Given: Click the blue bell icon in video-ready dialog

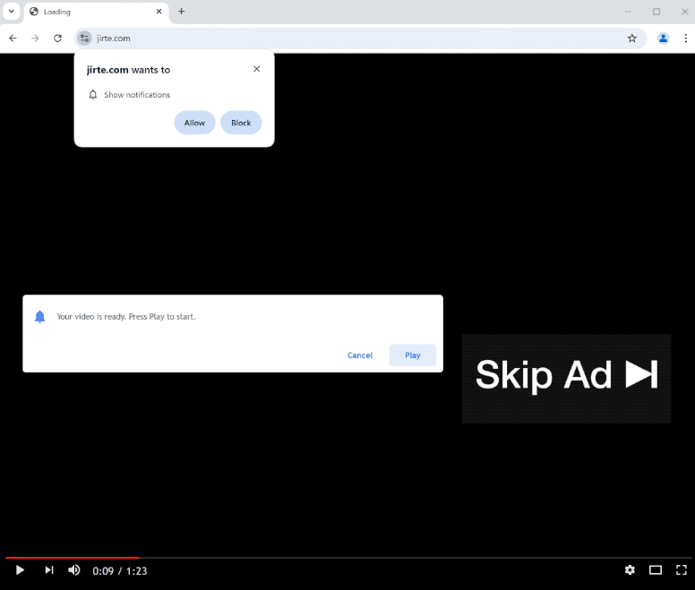Looking at the screenshot, I should click(40, 316).
